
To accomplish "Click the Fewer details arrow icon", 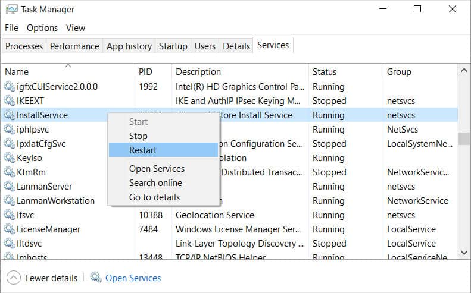I will point(14,278).
